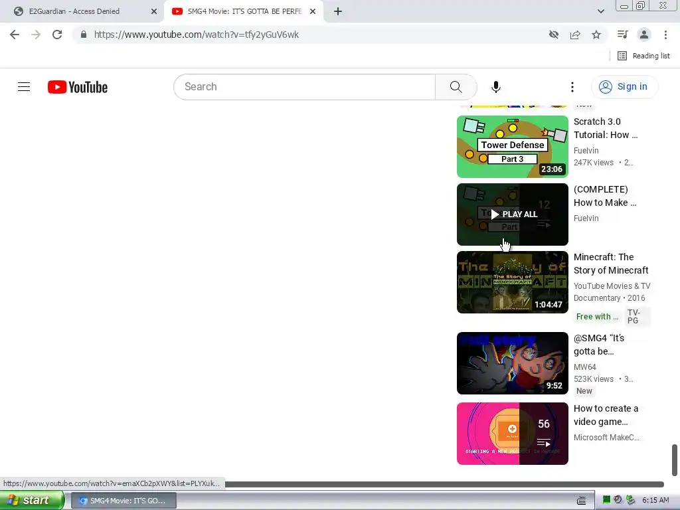Click the network globe tray icon

click(618, 499)
